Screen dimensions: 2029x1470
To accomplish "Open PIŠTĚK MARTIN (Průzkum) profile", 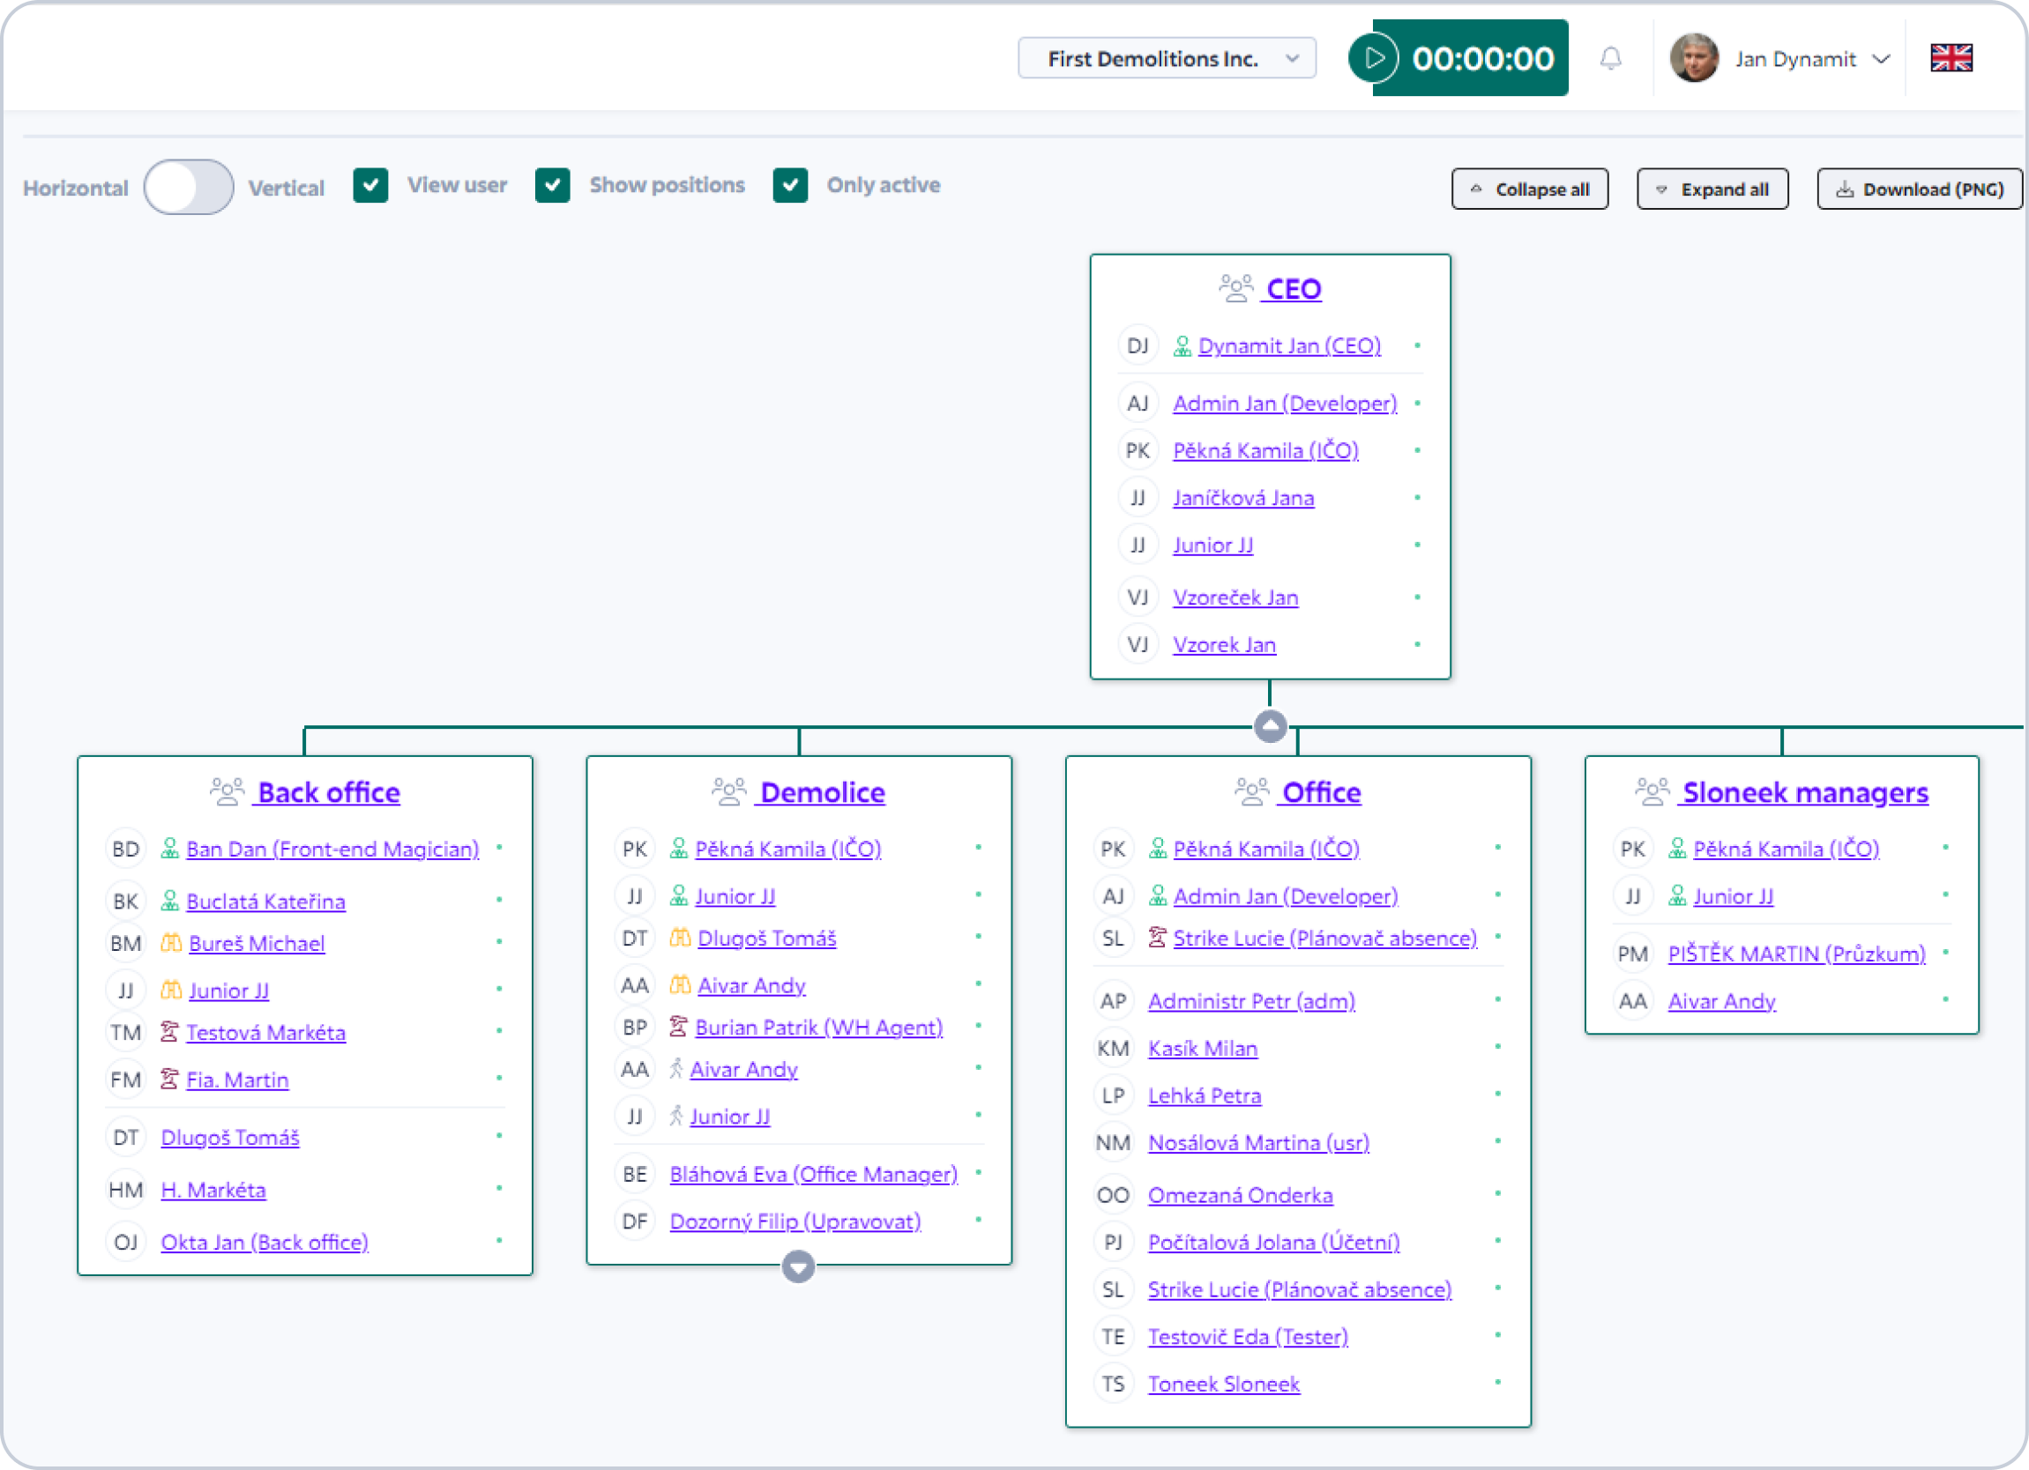I will [x=1796, y=954].
